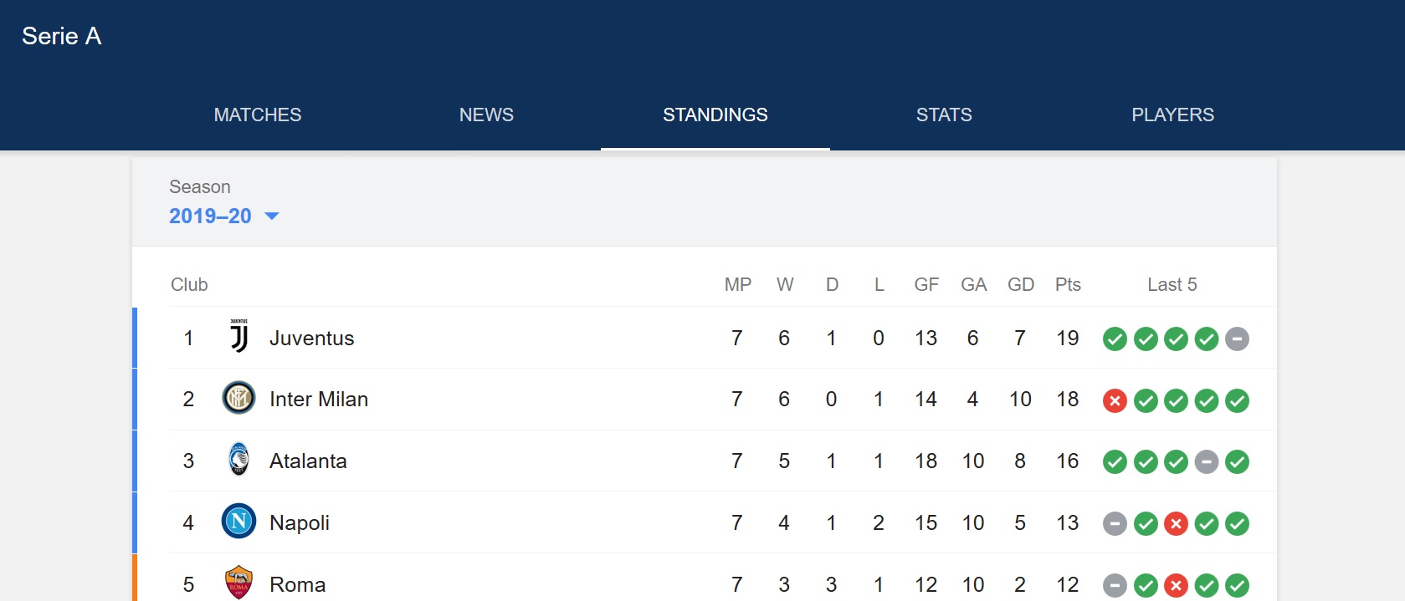The image size is (1405, 601).
Task: Open the Atalanta team link
Action: coord(308,461)
